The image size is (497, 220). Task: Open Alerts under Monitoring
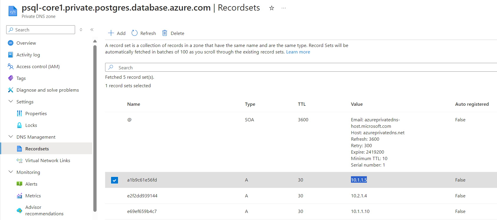tap(31, 184)
